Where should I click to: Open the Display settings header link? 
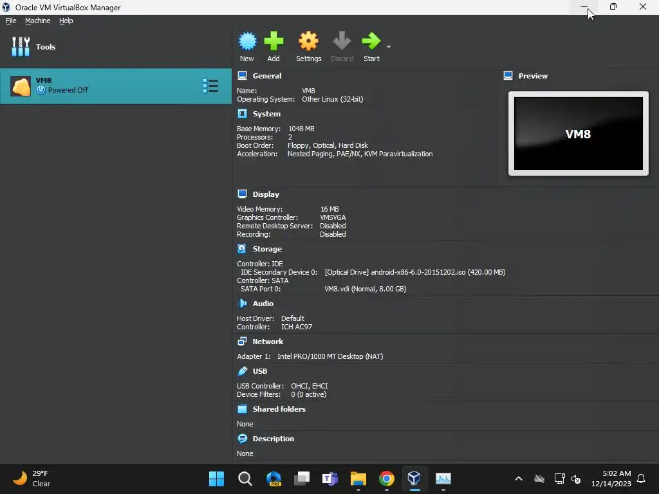click(x=266, y=194)
